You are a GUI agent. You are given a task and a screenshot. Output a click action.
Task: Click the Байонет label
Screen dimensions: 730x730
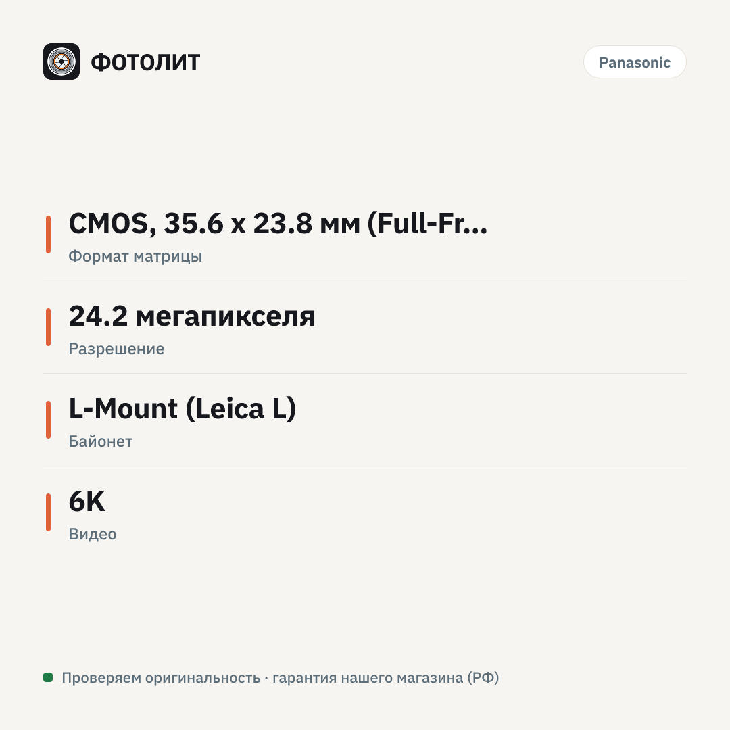pos(101,441)
